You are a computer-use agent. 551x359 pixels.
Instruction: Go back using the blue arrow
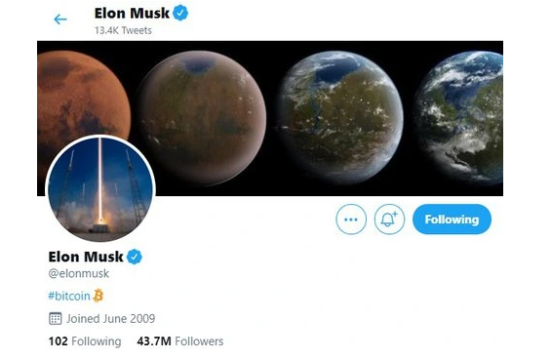60,19
